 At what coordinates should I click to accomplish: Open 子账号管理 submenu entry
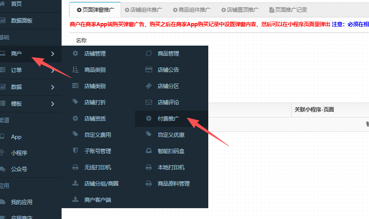click(x=98, y=151)
